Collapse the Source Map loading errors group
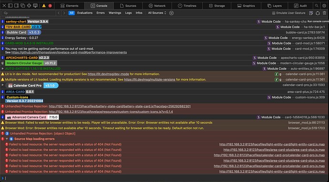 click(x=7, y=139)
